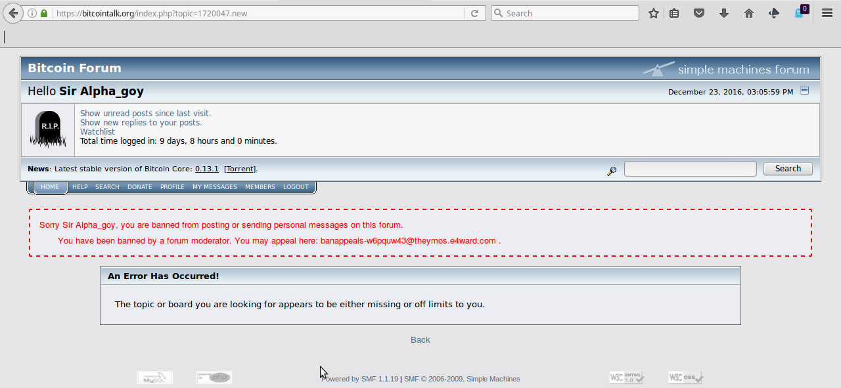Screen dimensions: 841x388
Task: Open the SEARCH menu item
Action: [x=107, y=187]
